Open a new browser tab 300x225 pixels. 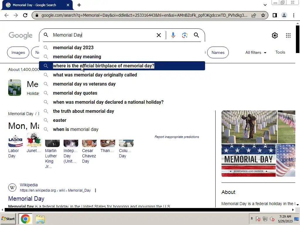click(x=79, y=5)
